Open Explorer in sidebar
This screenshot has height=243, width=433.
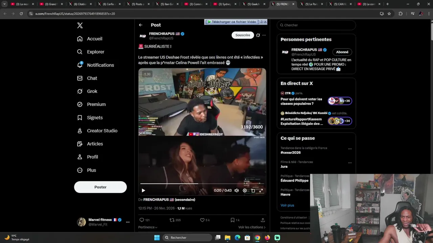[91, 52]
